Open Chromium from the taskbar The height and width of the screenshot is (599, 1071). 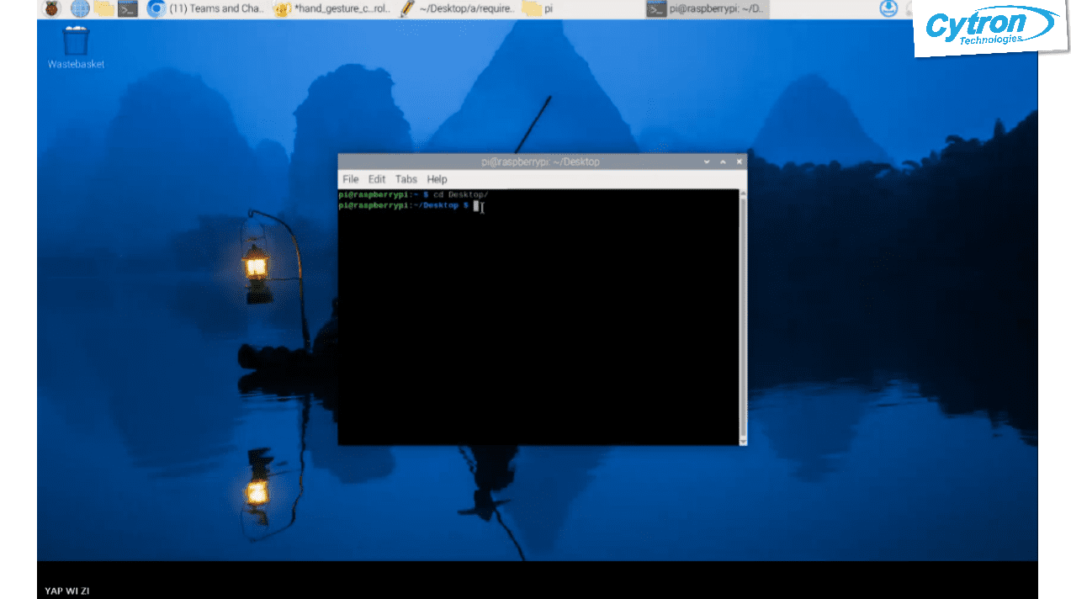[x=156, y=8]
